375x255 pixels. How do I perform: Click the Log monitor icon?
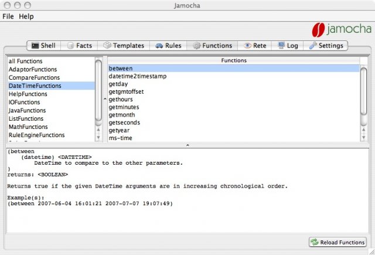[x=282, y=46]
